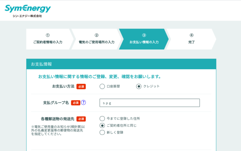
Task: Click the お支払情報 section header
Action: pyautogui.click(x=121, y=64)
